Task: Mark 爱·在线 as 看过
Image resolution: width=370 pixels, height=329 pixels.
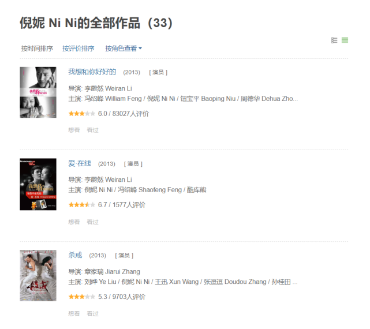Action: coord(92,222)
